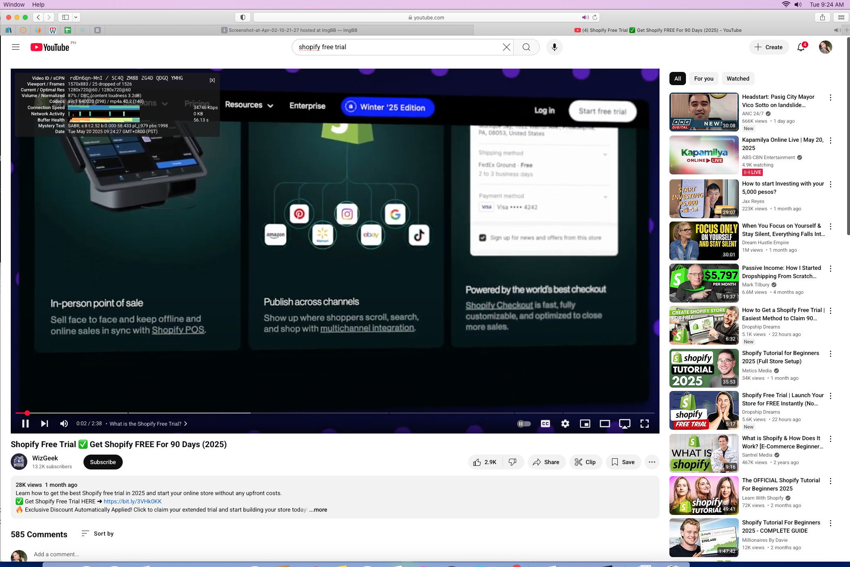This screenshot has width=850, height=567.
Task: Cast video with the AirPlay icon
Action: coord(625,424)
